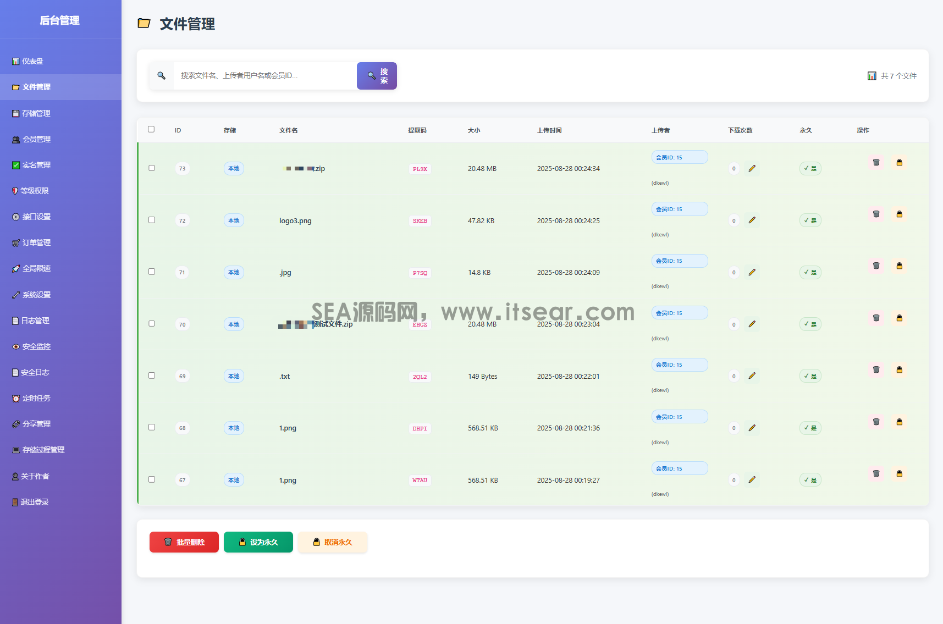
Task: Click 会员ID: 15 badge for file 67
Action: 680,468
